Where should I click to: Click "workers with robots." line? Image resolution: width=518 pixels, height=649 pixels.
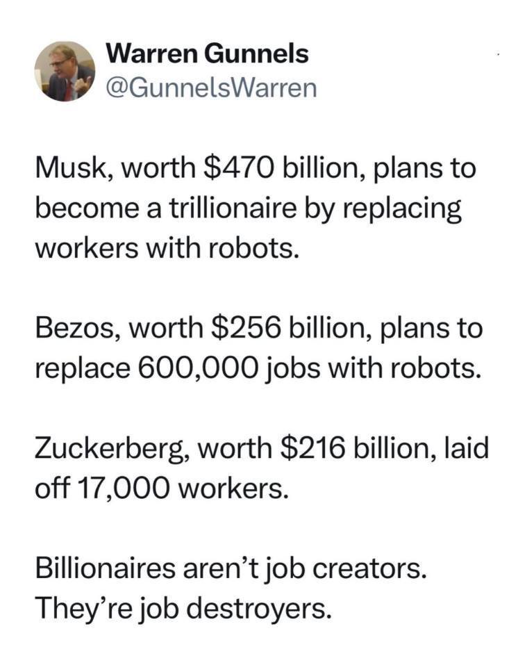(x=167, y=247)
